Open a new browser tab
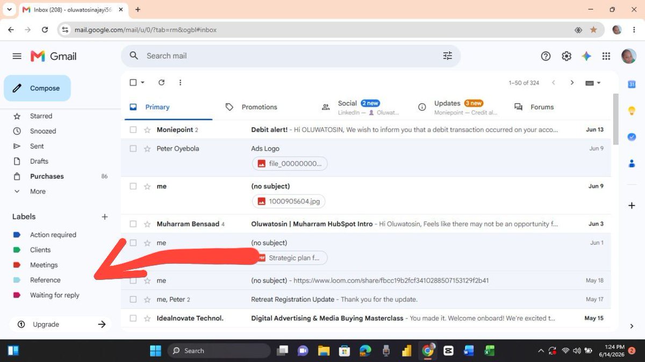 point(138,9)
